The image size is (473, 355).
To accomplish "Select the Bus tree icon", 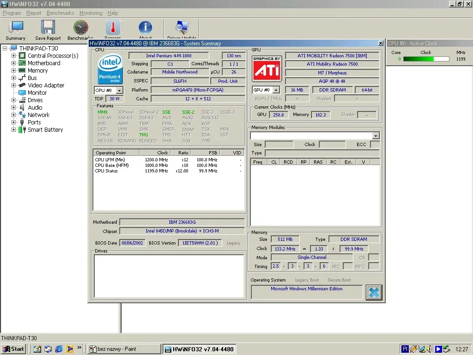I will [x=22, y=78].
